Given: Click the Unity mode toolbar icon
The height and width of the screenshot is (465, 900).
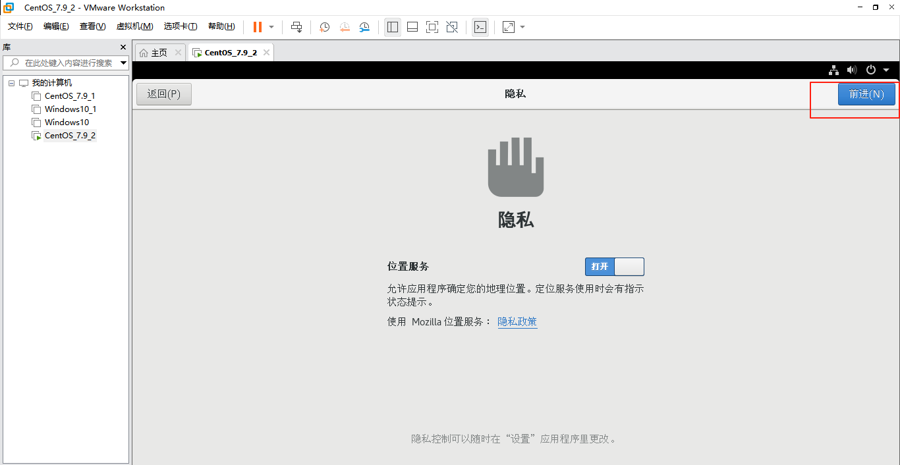Looking at the screenshot, I should [x=452, y=27].
